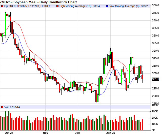The height and width of the screenshot is (135, 162).
Task: Click the red OHLC legend swatch
Action: 2,6
